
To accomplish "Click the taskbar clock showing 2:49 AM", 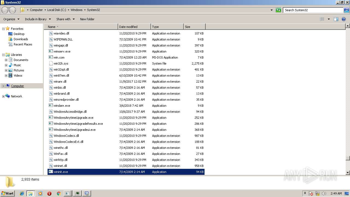I will click(336, 193).
